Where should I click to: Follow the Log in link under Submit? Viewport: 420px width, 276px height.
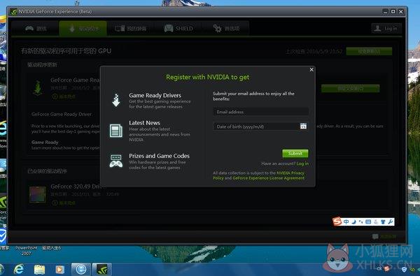302,164
